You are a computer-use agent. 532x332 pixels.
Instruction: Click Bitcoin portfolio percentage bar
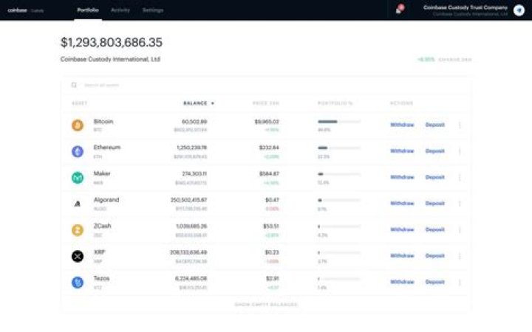coord(339,121)
